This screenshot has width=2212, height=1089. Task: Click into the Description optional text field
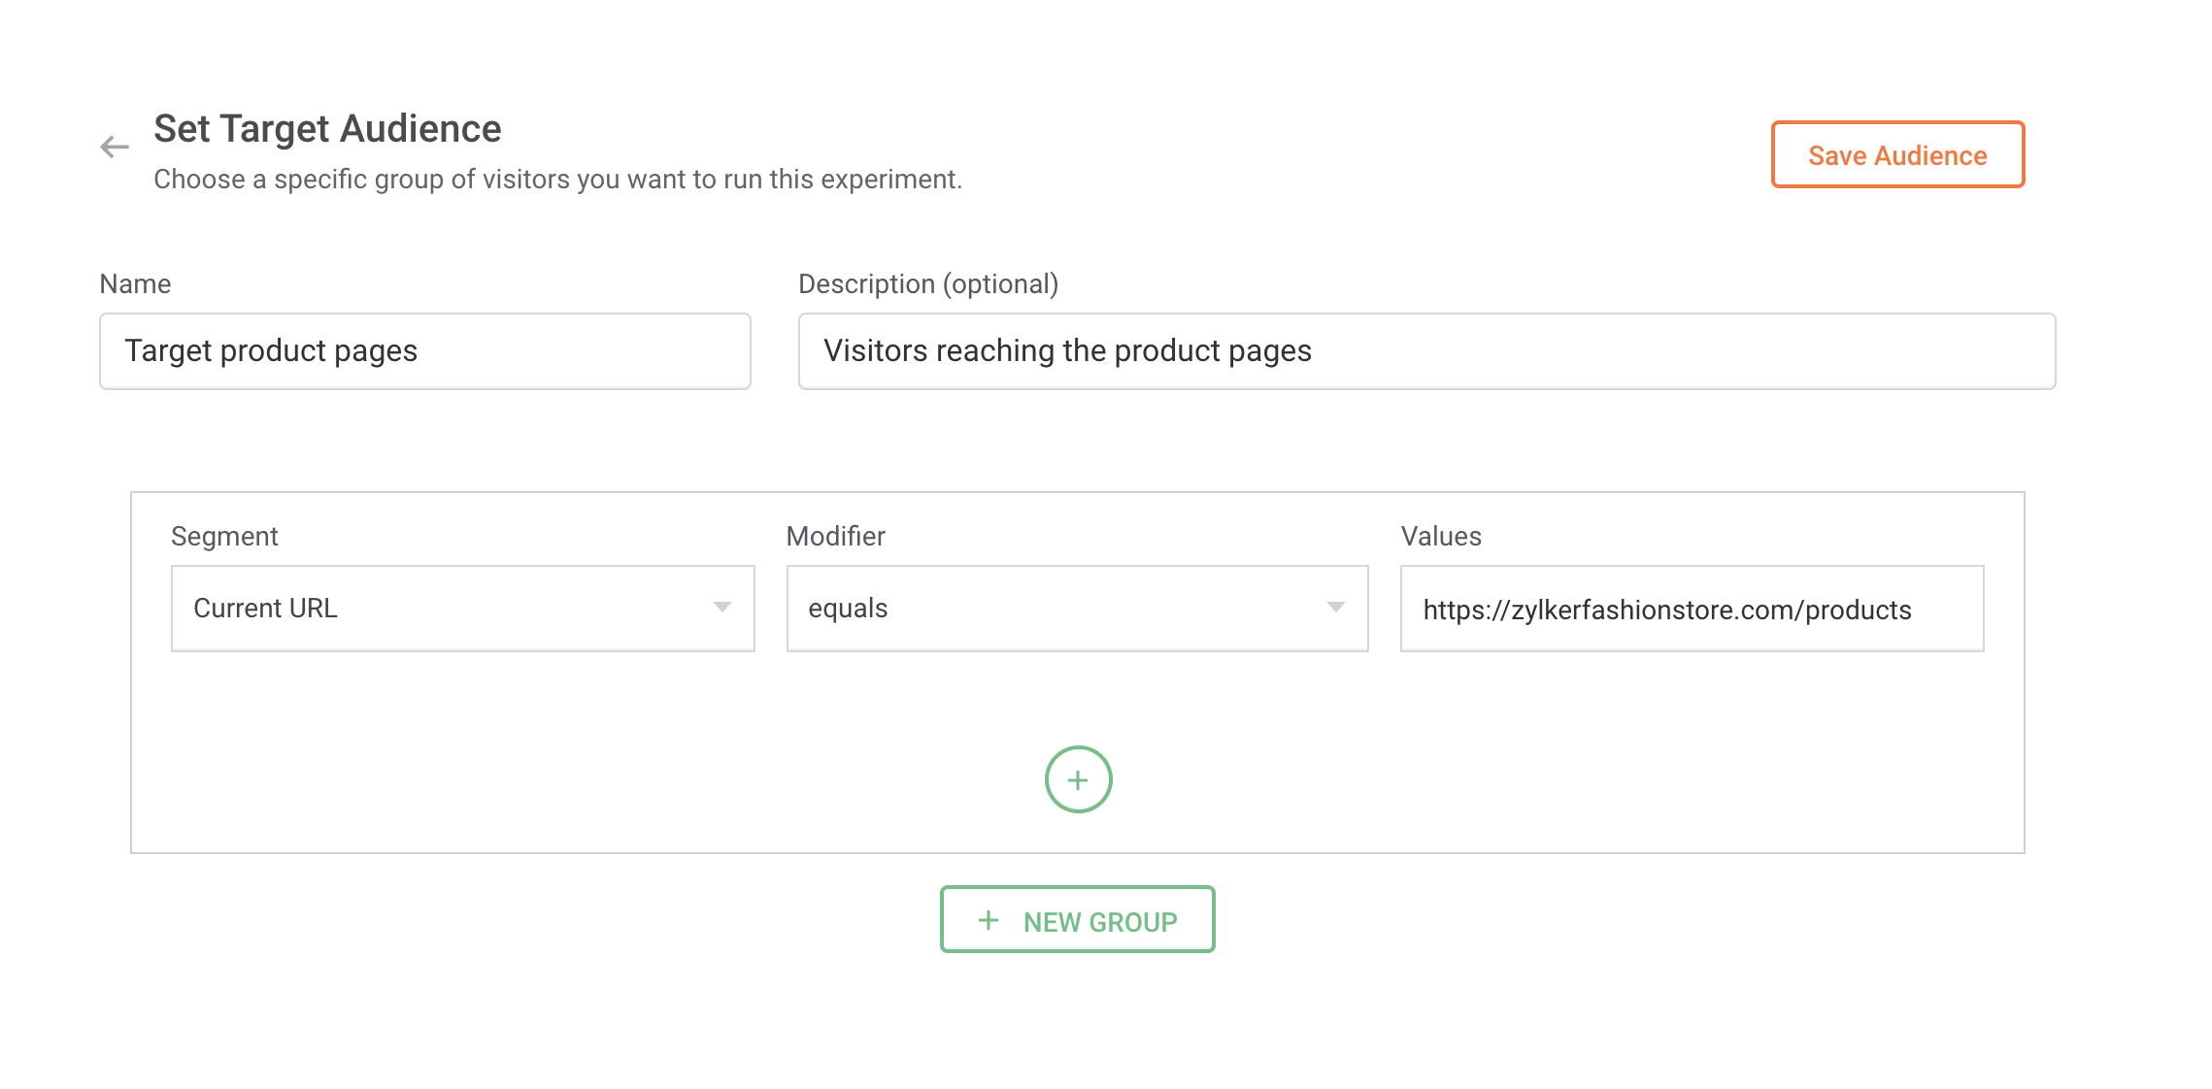[1425, 351]
